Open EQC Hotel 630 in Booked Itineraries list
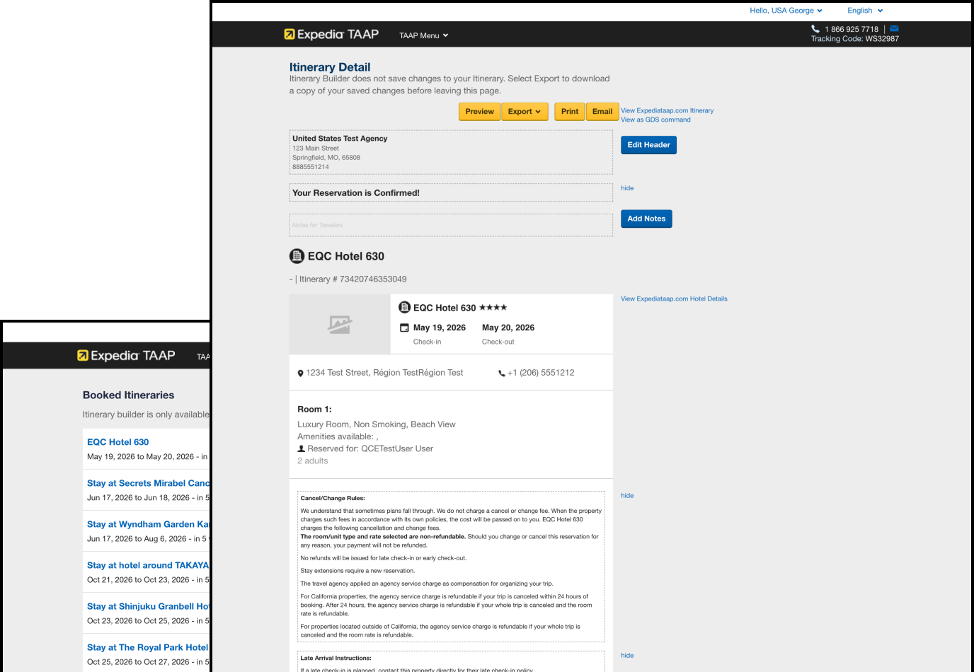 pos(118,442)
